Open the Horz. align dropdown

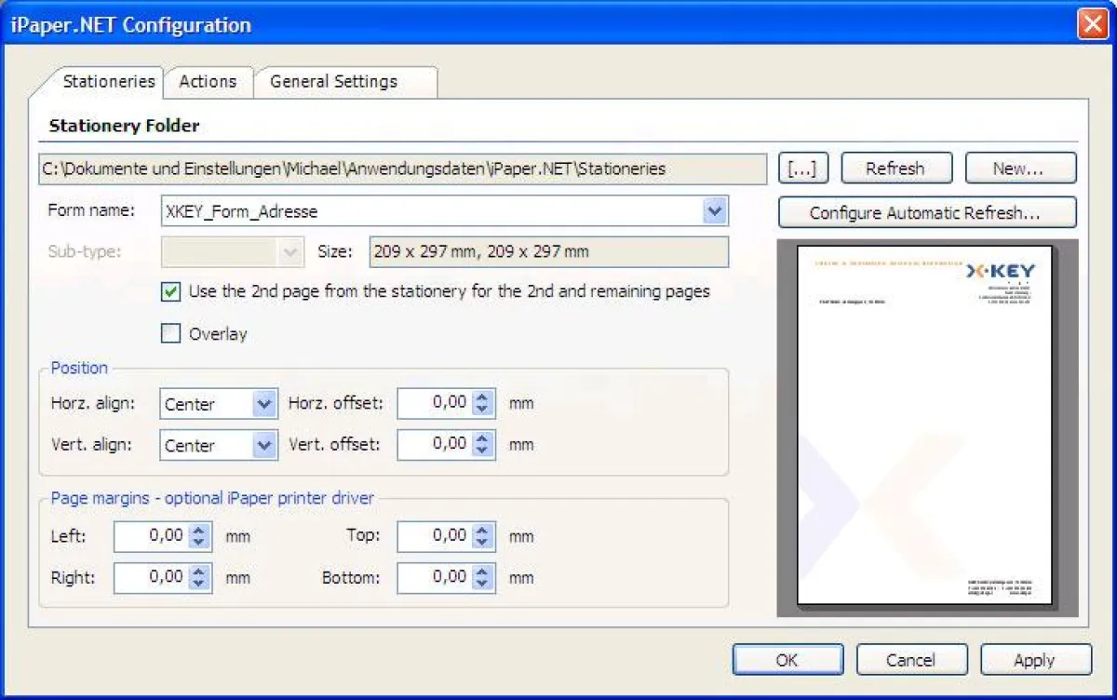(x=264, y=404)
